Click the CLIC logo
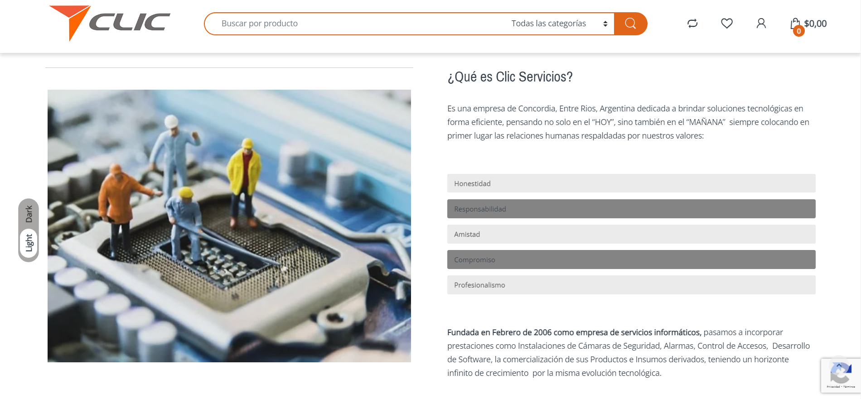This screenshot has height=399, width=861. [x=110, y=23]
